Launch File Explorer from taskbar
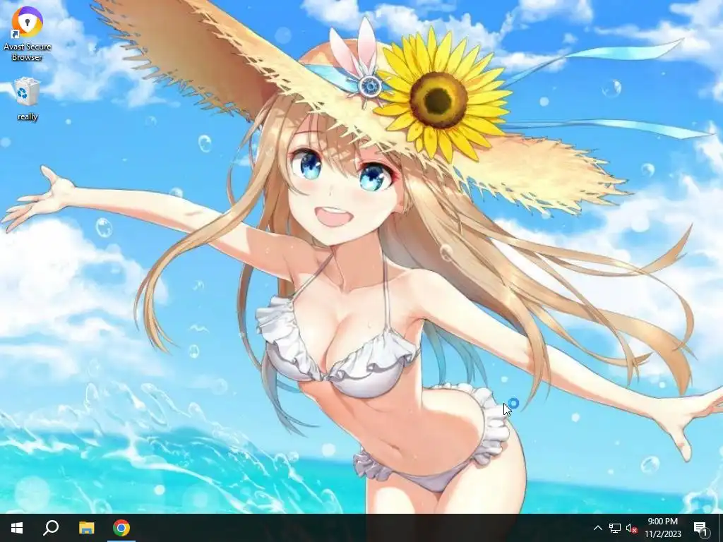The height and width of the screenshot is (542, 723). [x=86, y=528]
